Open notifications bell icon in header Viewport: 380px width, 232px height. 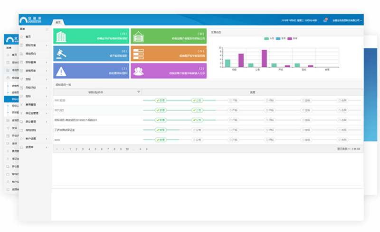pyautogui.click(x=325, y=20)
